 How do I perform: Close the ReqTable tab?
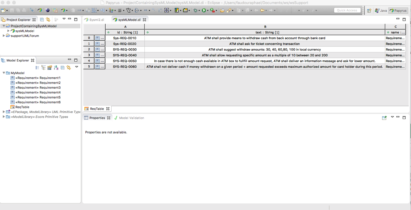(108, 109)
